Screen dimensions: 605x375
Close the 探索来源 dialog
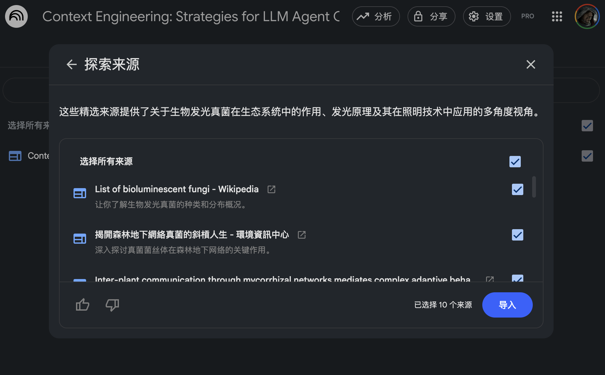coord(531,64)
